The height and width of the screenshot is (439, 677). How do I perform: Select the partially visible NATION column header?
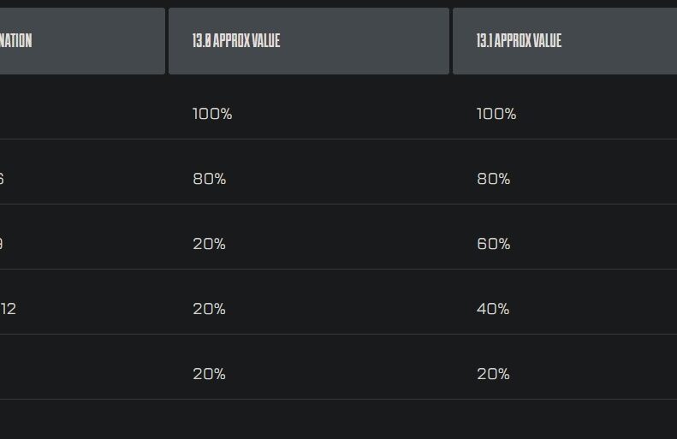point(82,41)
